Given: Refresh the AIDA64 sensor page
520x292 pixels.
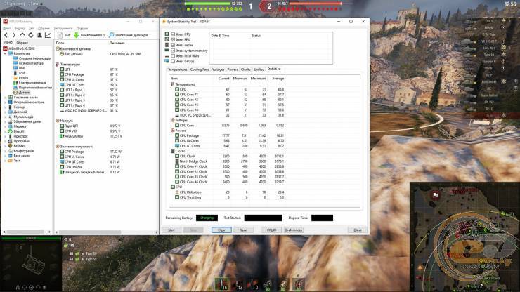Looking at the screenshot, I should [x=31, y=35].
